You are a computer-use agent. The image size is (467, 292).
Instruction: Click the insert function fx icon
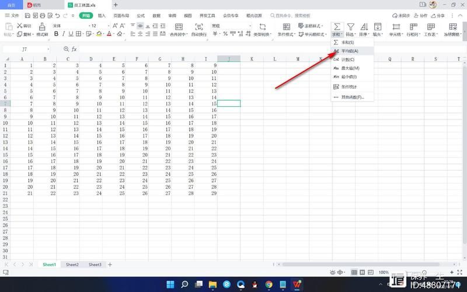[x=74, y=50]
